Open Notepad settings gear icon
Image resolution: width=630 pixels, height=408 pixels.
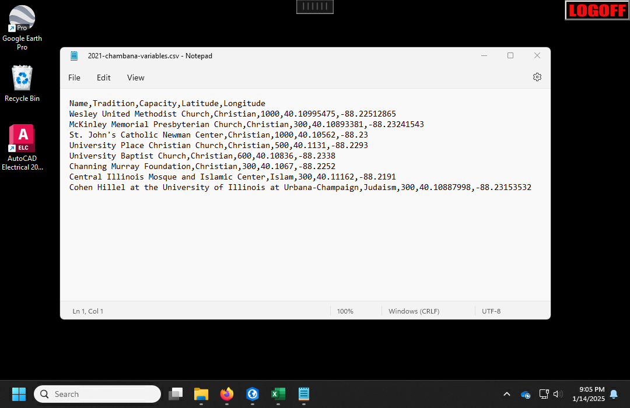tap(537, 77)
